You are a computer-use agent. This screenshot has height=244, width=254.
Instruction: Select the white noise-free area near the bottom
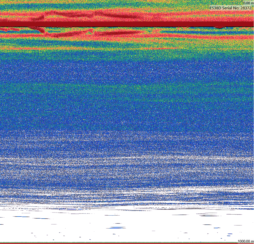tap(127, 227)
